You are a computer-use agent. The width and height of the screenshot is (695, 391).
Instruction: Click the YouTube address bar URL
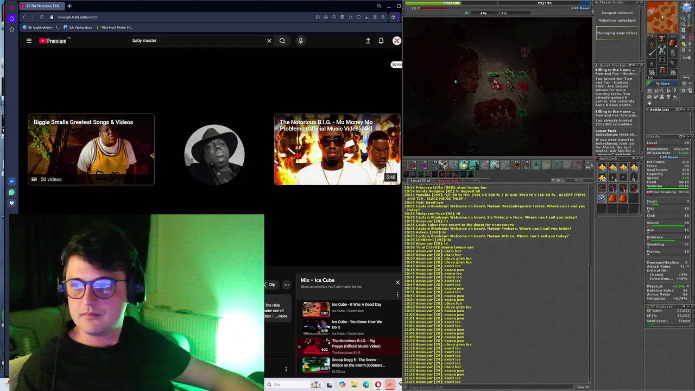coord(78,17)
